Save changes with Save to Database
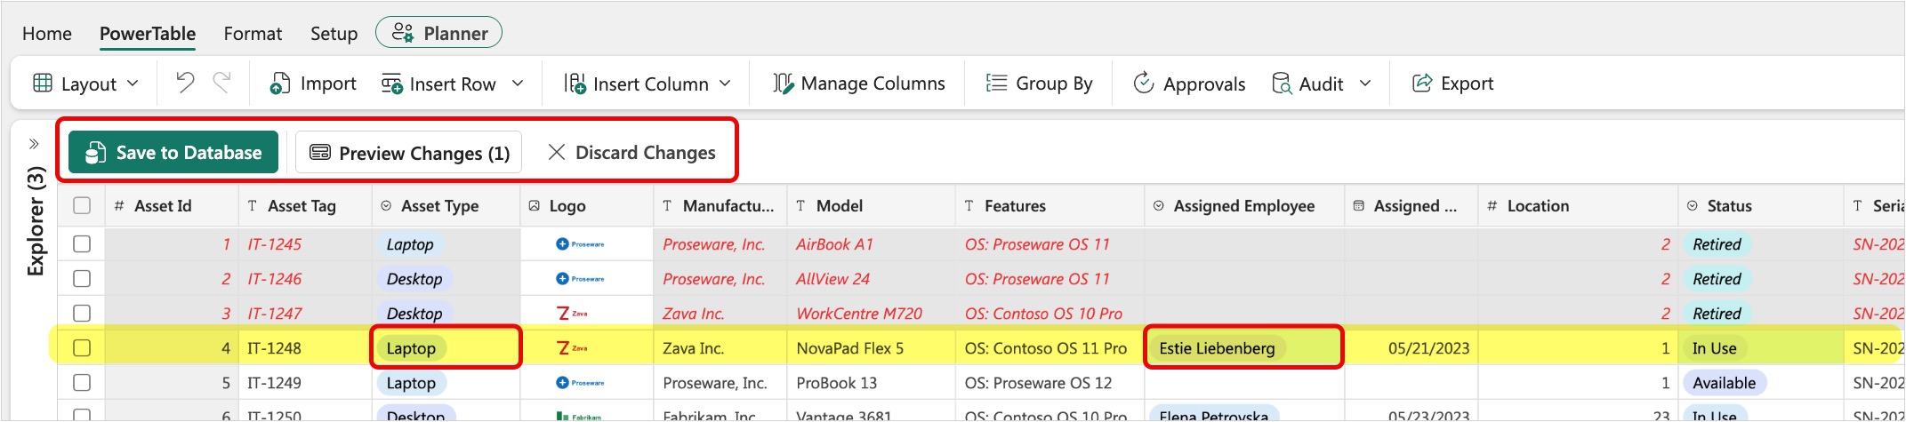The height and width of the screenshot is (422, 1906). (x=173, y=153)
